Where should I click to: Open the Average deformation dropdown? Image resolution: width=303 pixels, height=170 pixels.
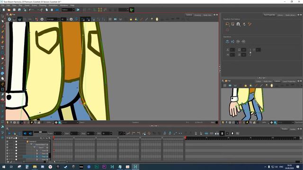click(53, 19)
